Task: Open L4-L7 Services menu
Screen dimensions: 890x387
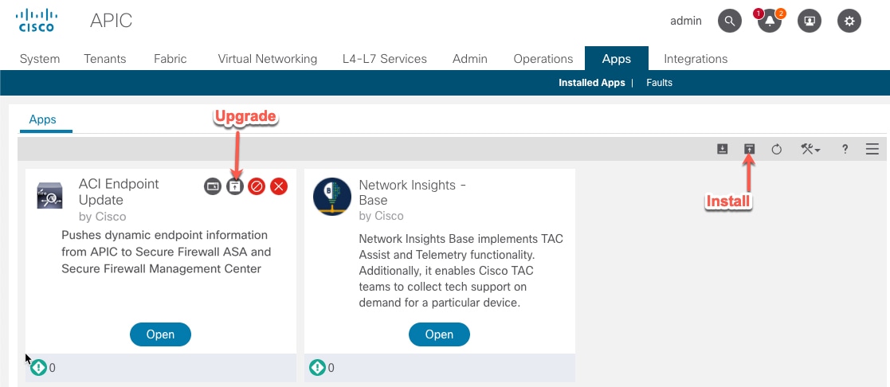Action: [385, 58]
